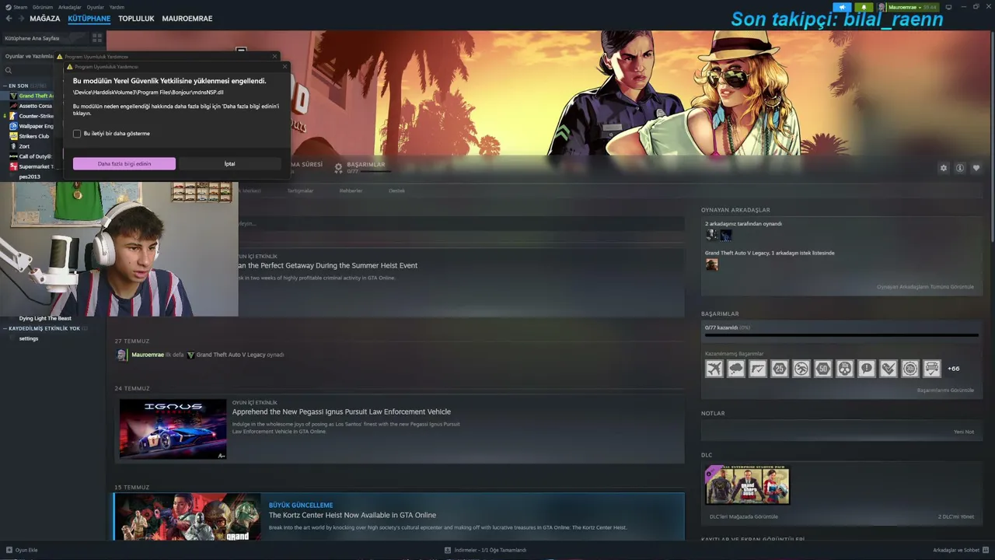This screenshot has height=560, width=995.
Task: Switch to the KÜTÜPHANE tab
Action: point(89,19)
